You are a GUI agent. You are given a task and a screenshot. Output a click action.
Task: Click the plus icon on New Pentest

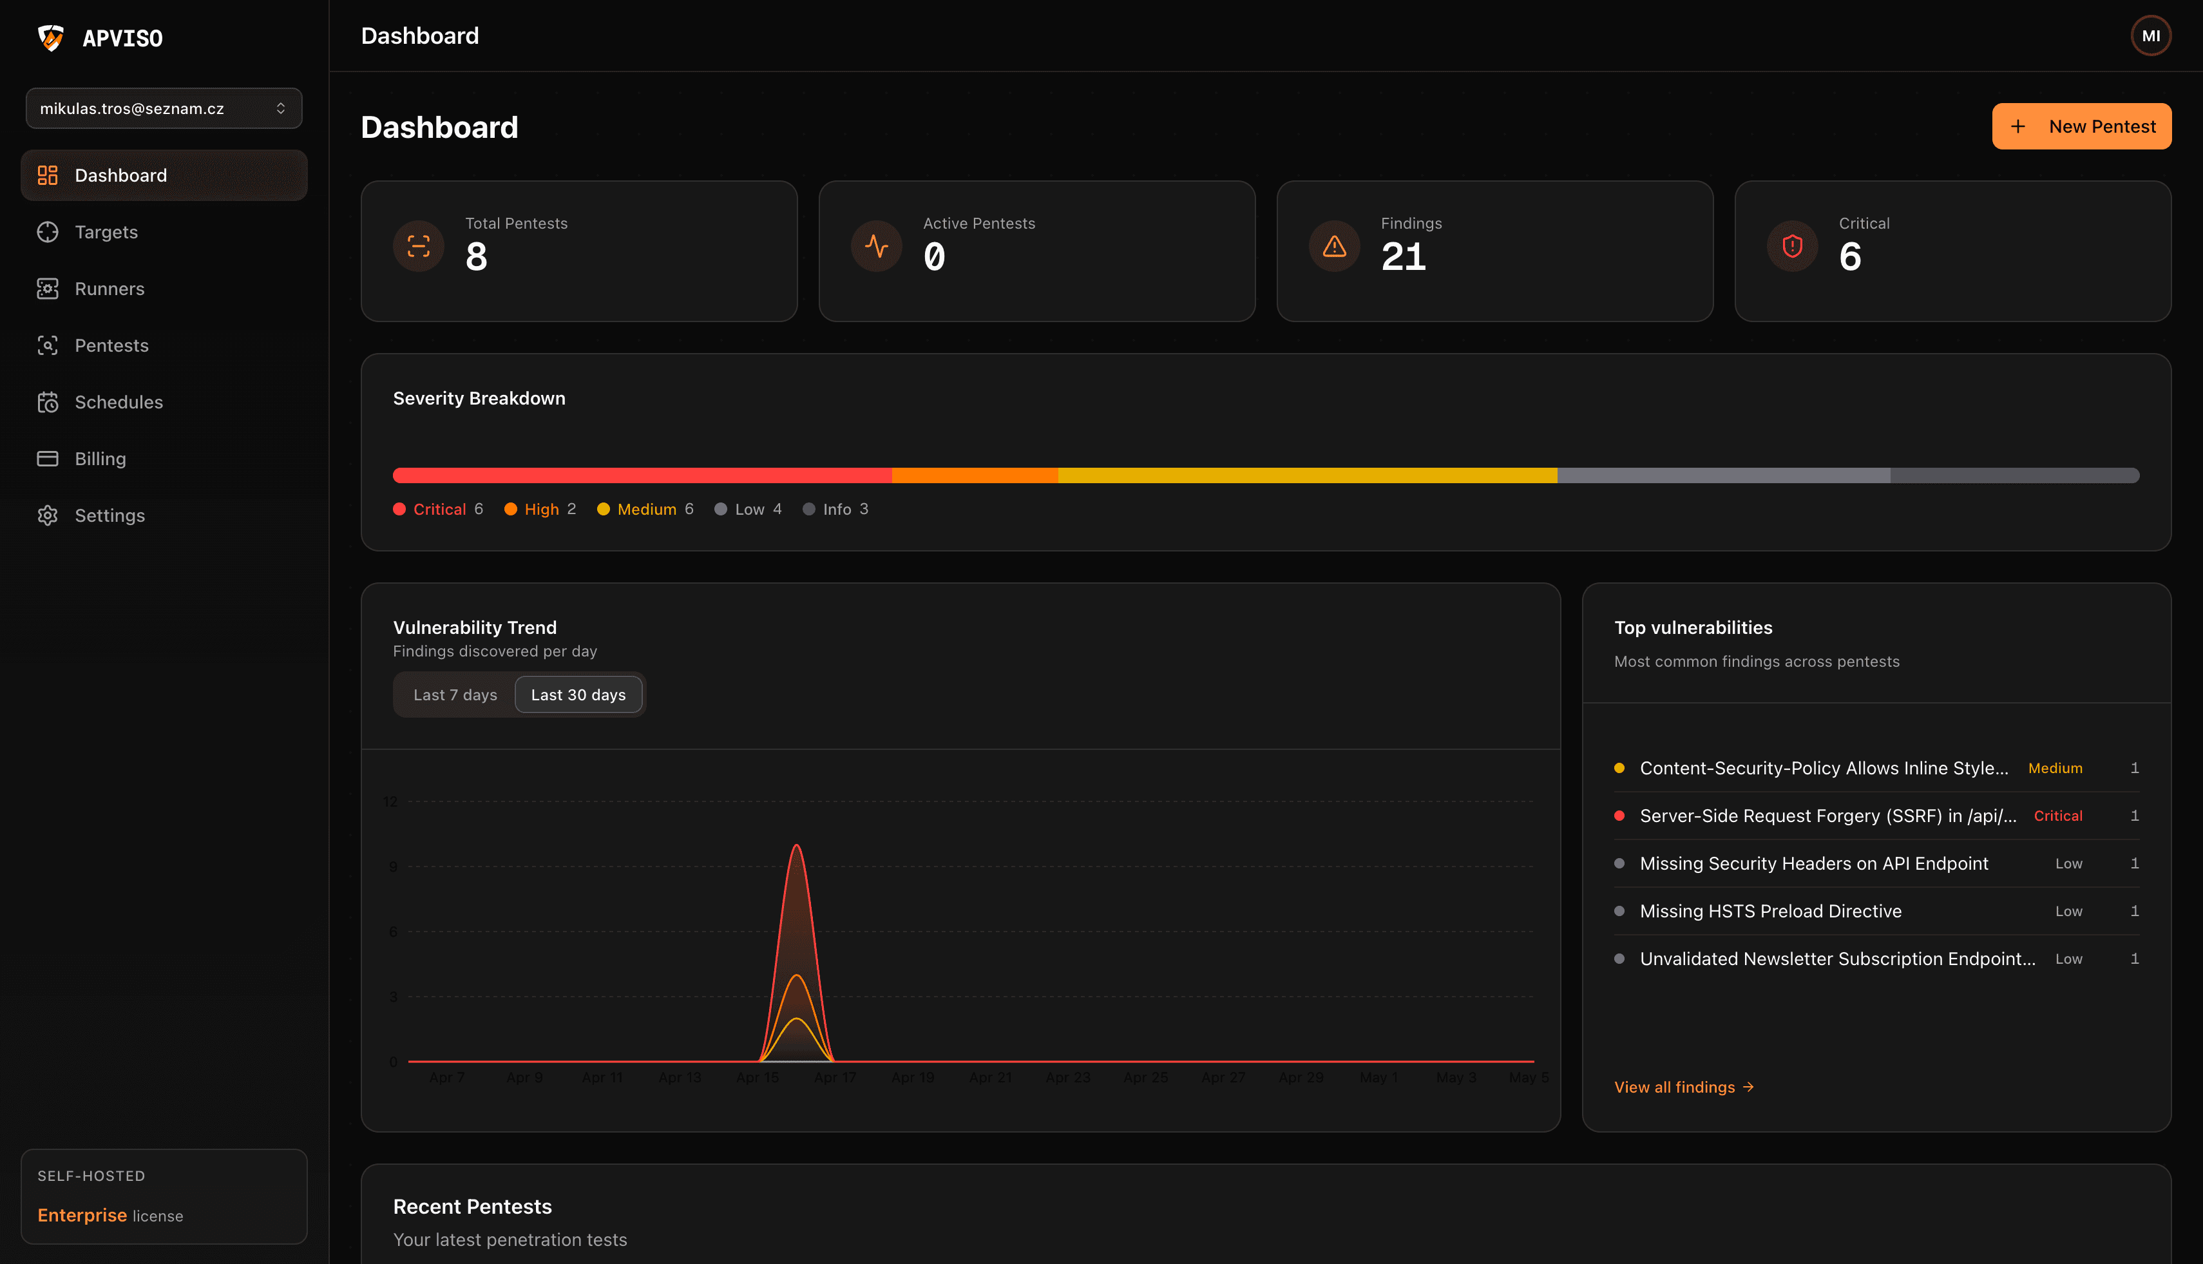click(x=2018, y=127)
